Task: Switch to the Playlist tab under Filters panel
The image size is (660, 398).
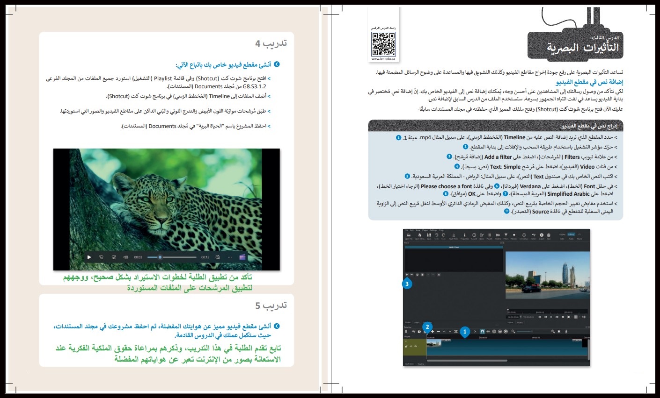Action: pyautogui.click(x=408, y=322)
